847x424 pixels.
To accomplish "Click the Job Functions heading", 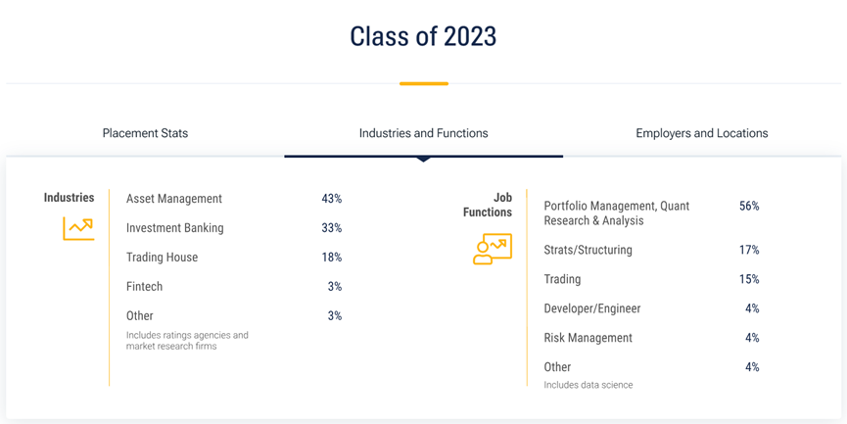I will point(488,205).
